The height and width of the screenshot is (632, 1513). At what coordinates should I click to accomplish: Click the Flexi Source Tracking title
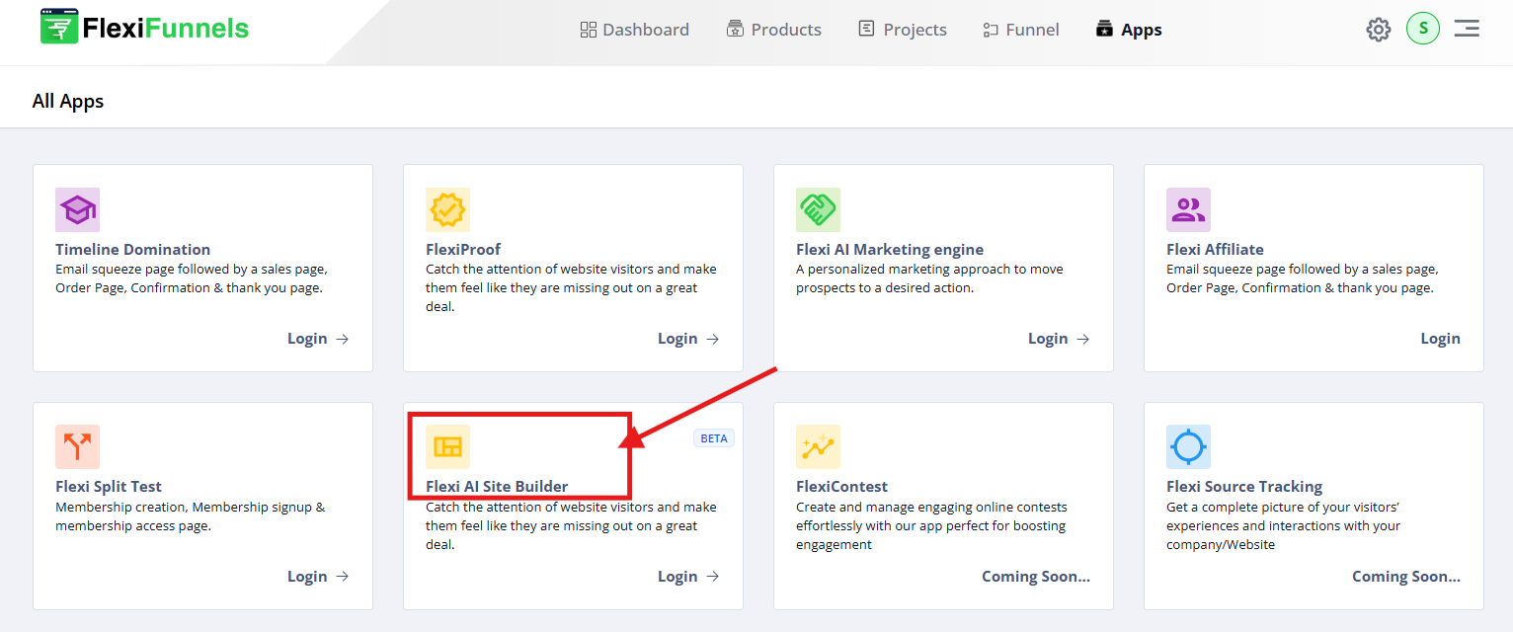[1244, 487]
